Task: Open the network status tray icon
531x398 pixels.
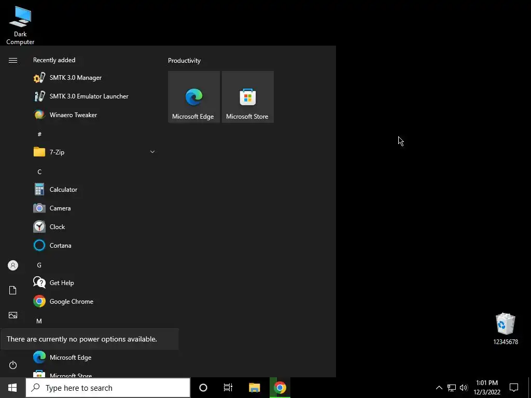Action: [x=452, y=388]
